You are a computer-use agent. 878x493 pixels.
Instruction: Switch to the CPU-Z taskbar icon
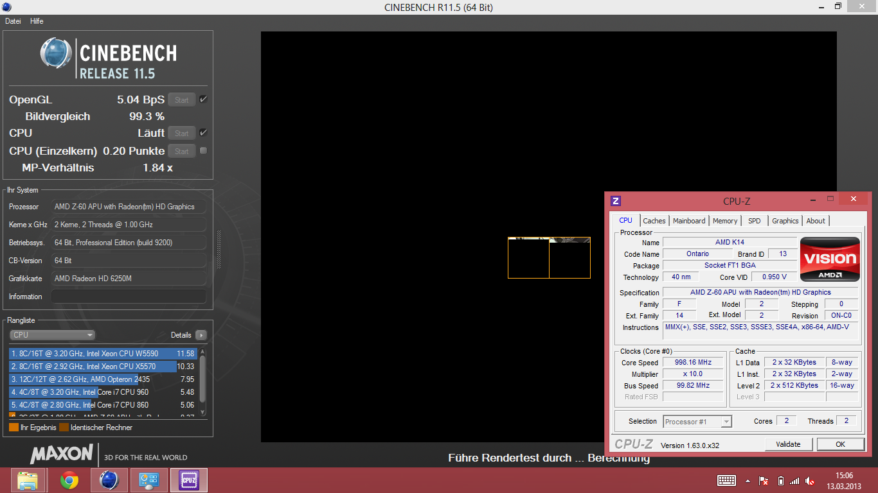click(188, 480)
